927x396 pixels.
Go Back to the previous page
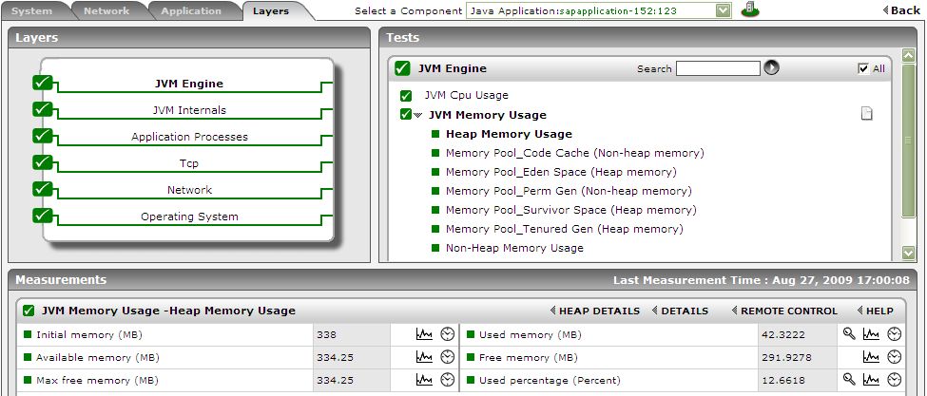click(x=901, y=10)
